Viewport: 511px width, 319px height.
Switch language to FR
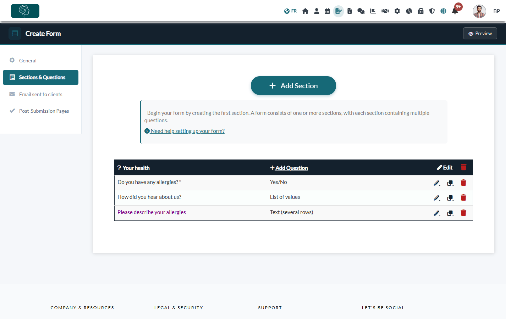click(290, 11)
